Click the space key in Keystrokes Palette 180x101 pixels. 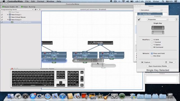point(33,85)
